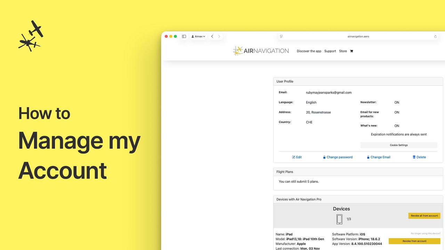The image size is (445, 250).
Task: Go back with the browser back arrow
Action: 212,36
